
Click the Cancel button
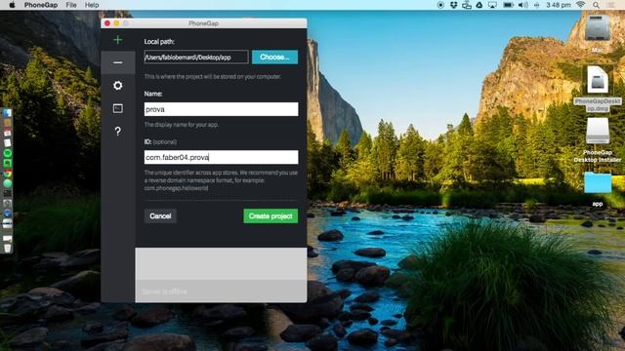(x=160, y=216)
